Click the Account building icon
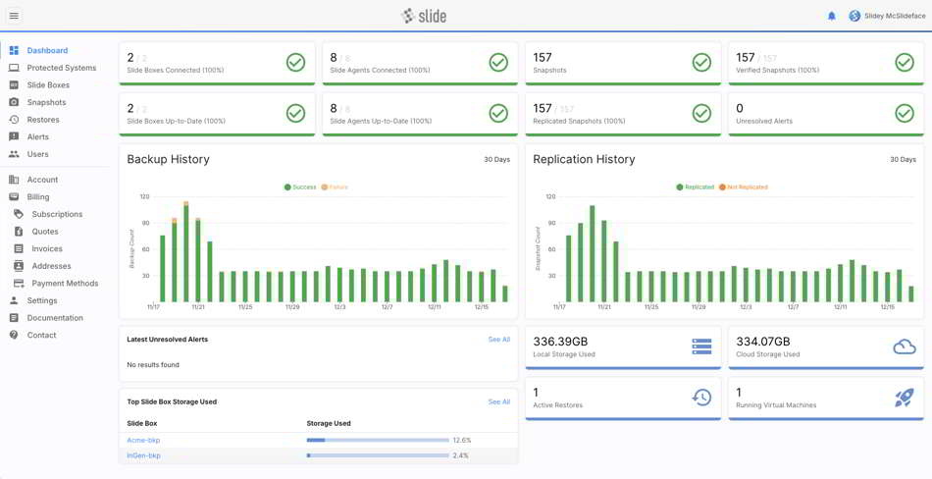Image resolution: width=932 pixels, height=479 pixels. pyautogui.click(x=15, y=180)
